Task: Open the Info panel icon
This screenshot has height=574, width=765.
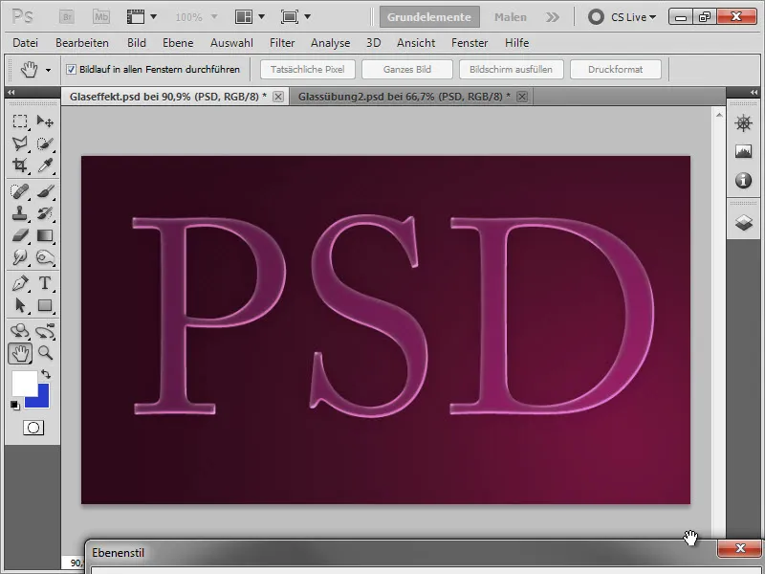Action: coord(743,181)
